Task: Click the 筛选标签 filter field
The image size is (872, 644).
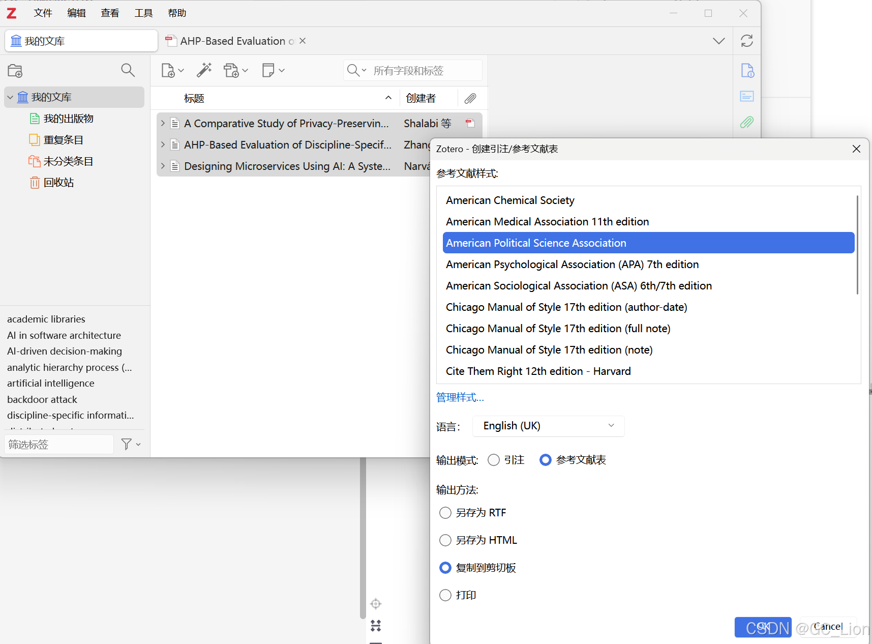Action: [x=59, y=445]
